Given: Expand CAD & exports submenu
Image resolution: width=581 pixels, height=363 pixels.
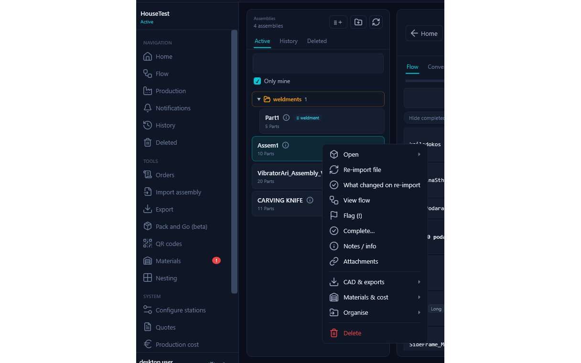Looking at the screenshot, I should pos(375,282).
